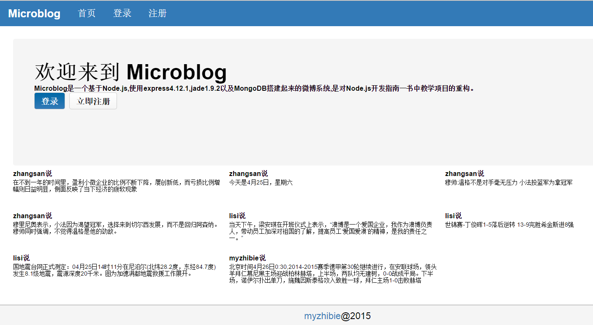Open the myzhibie link in the footer
Screen dimensions: 593x325
click(322, 316)
